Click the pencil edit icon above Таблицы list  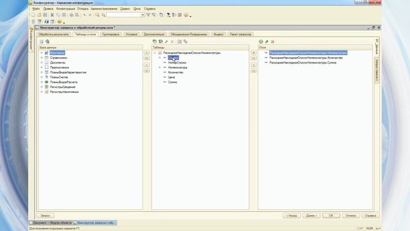[x=167, y=42]
